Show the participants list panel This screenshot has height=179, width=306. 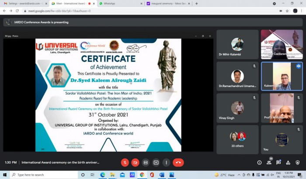click(269, 162)
